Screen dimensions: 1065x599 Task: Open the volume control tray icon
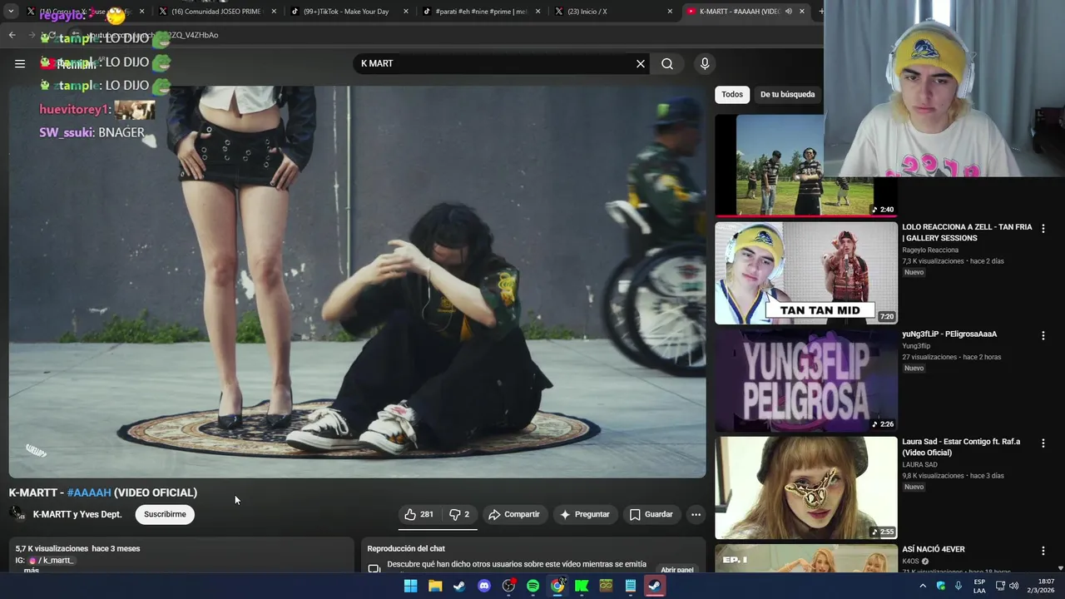1013,586
